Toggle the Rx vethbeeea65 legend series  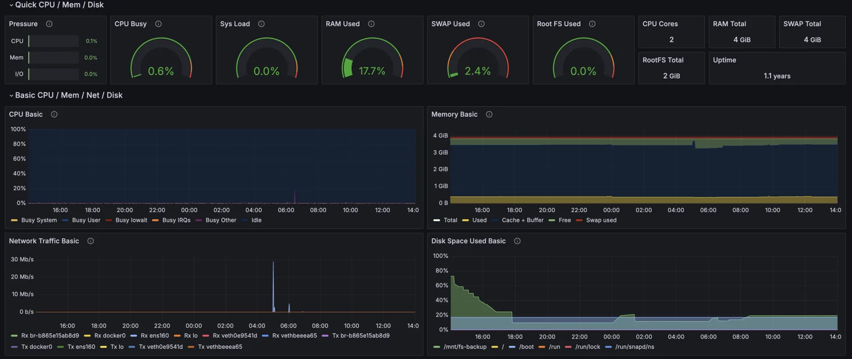click(295, 335)
